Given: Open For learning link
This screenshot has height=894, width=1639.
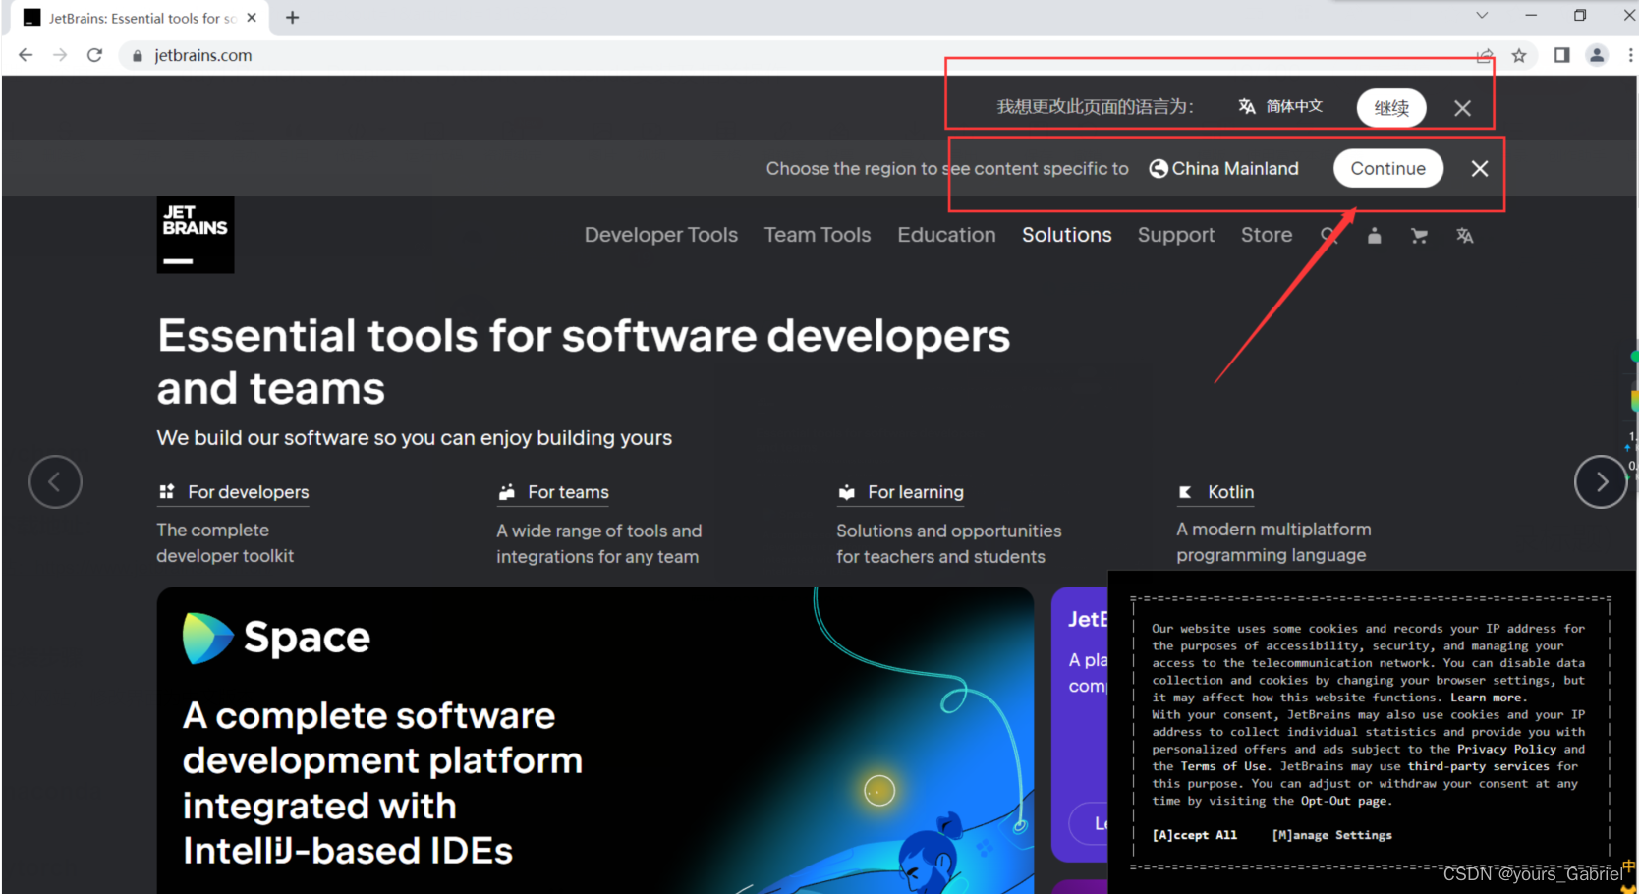Looking at the screenshot, I should pos(901,492).
